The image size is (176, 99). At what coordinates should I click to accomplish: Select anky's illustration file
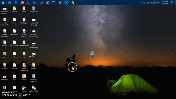(5, 33)
